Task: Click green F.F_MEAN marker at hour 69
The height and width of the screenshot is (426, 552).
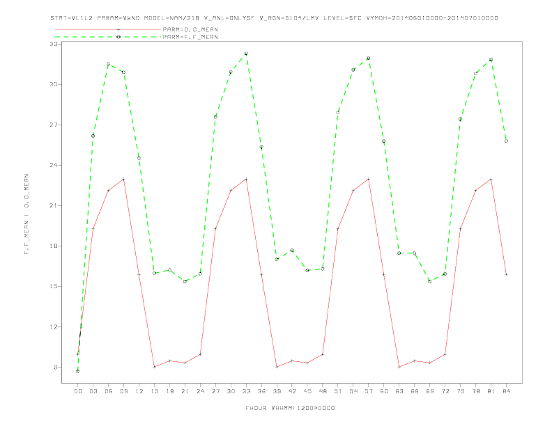Action: pyautogui.click(x=430, y=281)
